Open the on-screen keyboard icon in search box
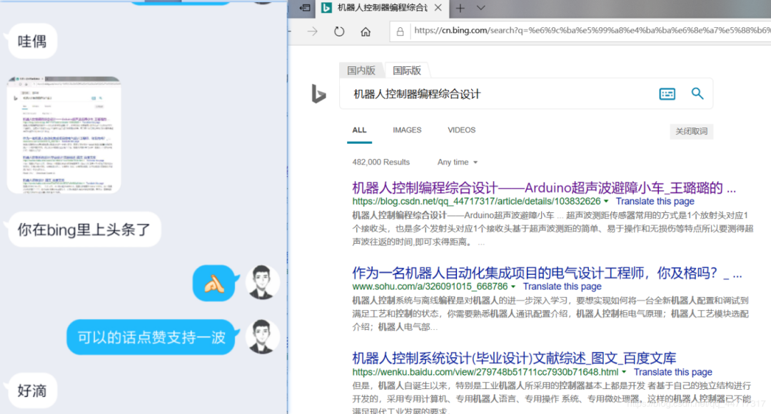771x414 pixels. click(667, 93)
